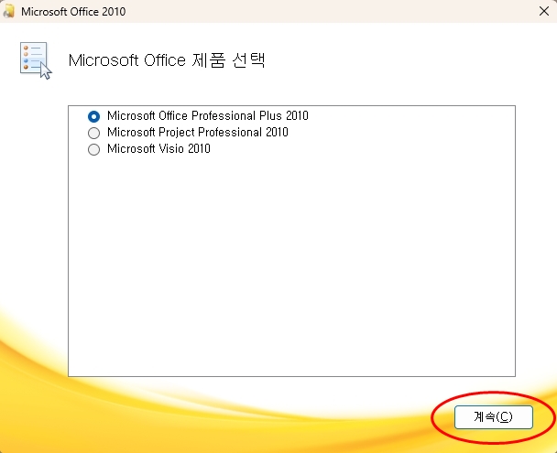Click the 계속(C) continue button

click(493, 416)
